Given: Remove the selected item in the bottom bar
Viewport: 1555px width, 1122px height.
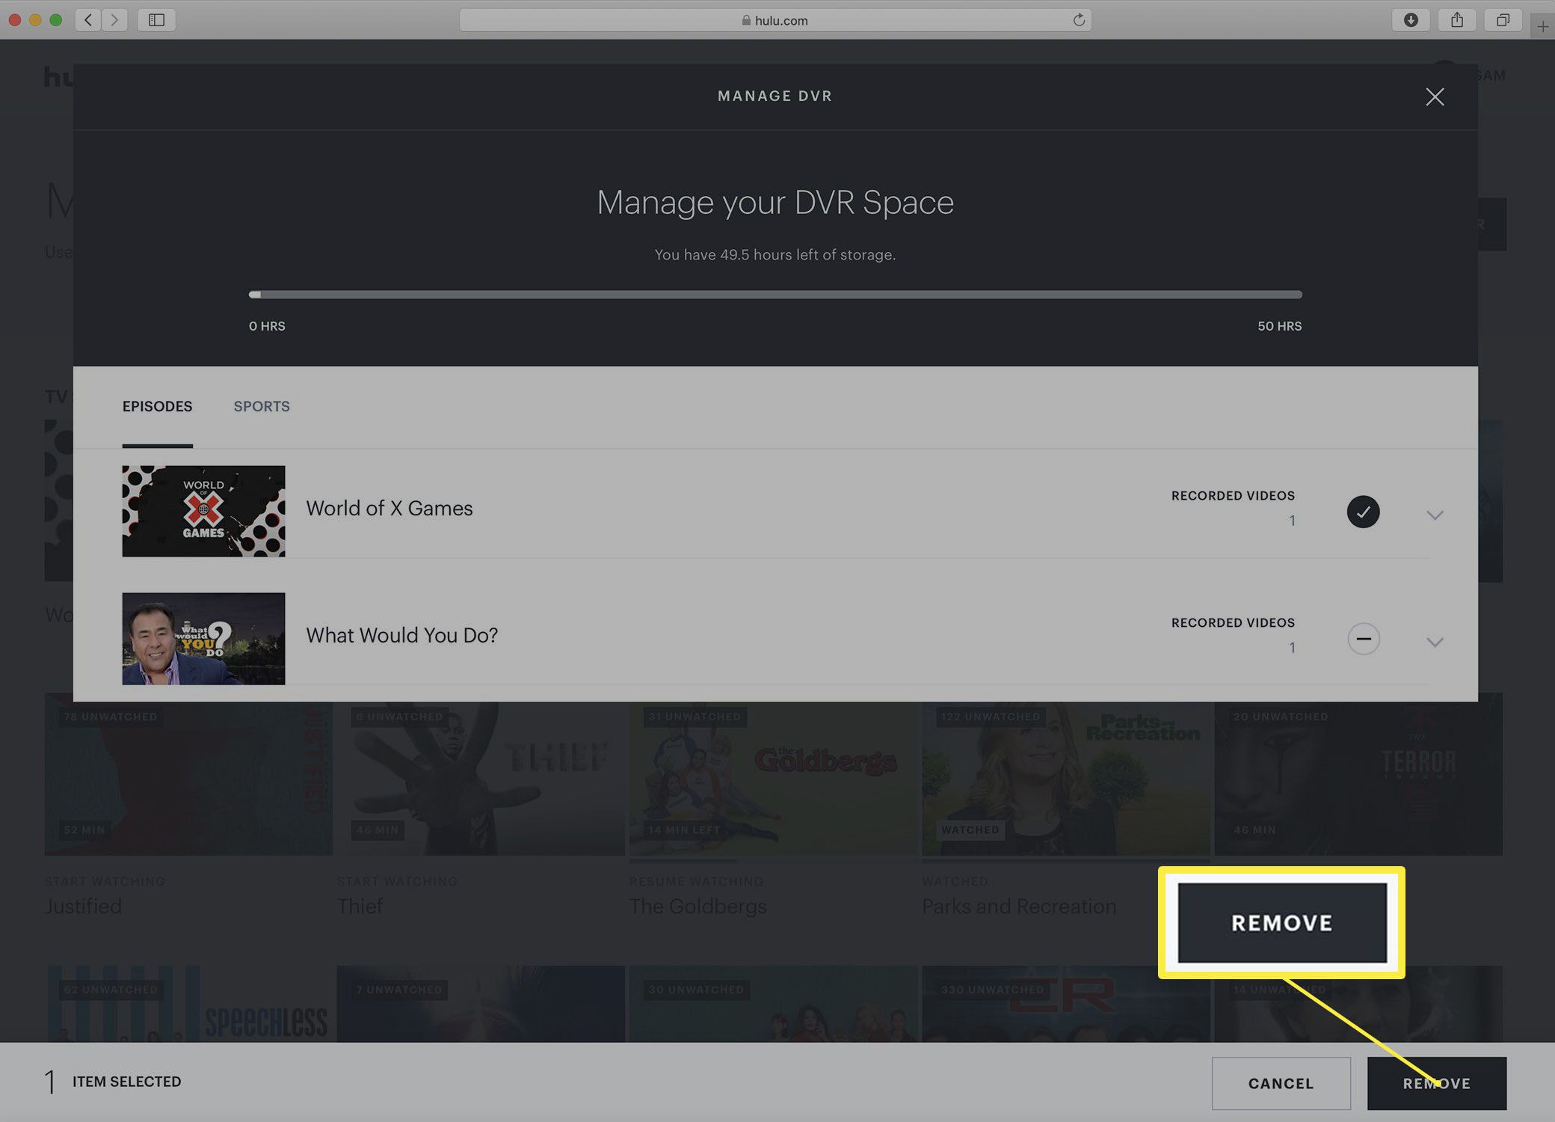Looking at the screenshot, I should click(1436, 1083).
